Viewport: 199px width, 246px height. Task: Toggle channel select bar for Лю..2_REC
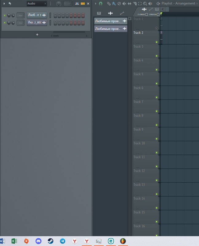(x=50, y=23)
